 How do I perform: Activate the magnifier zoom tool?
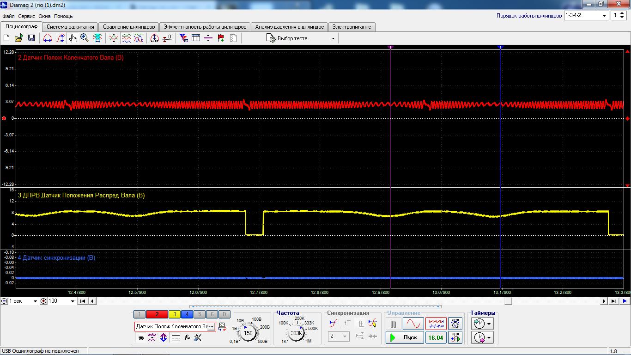click(85, 38)
